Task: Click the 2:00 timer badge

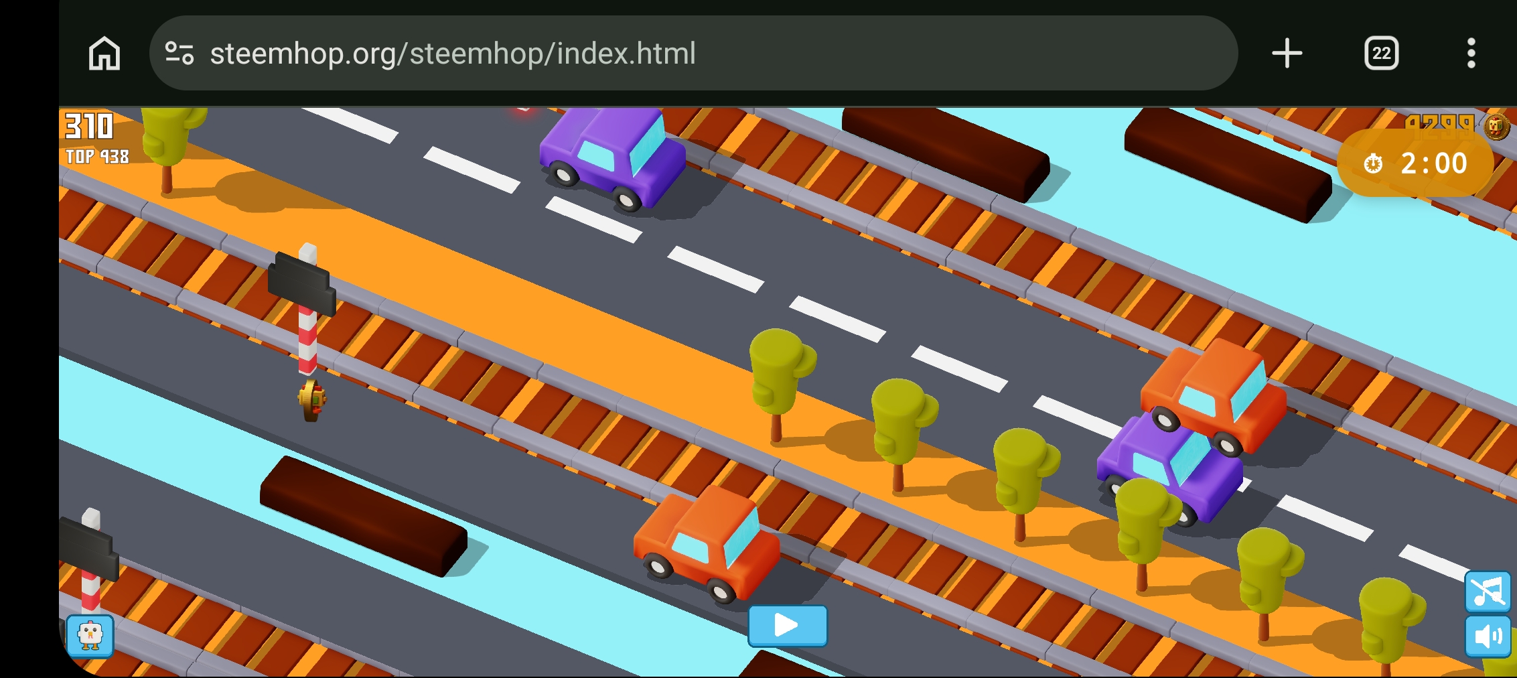Action: 1415,163
